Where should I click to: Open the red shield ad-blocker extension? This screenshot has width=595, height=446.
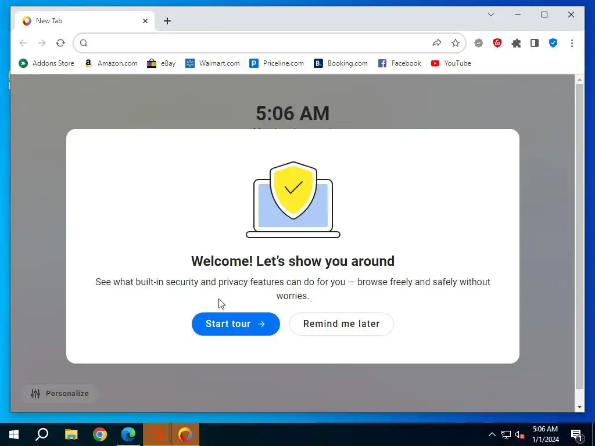tap(497, 43)
